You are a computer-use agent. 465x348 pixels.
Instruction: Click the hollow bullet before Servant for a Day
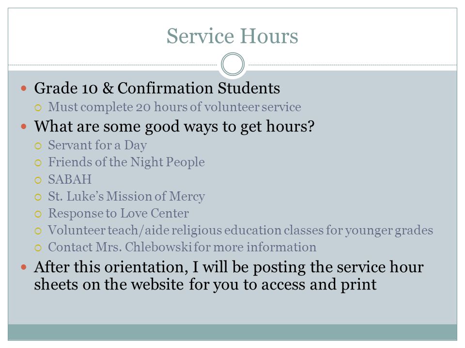coord(38,146)
